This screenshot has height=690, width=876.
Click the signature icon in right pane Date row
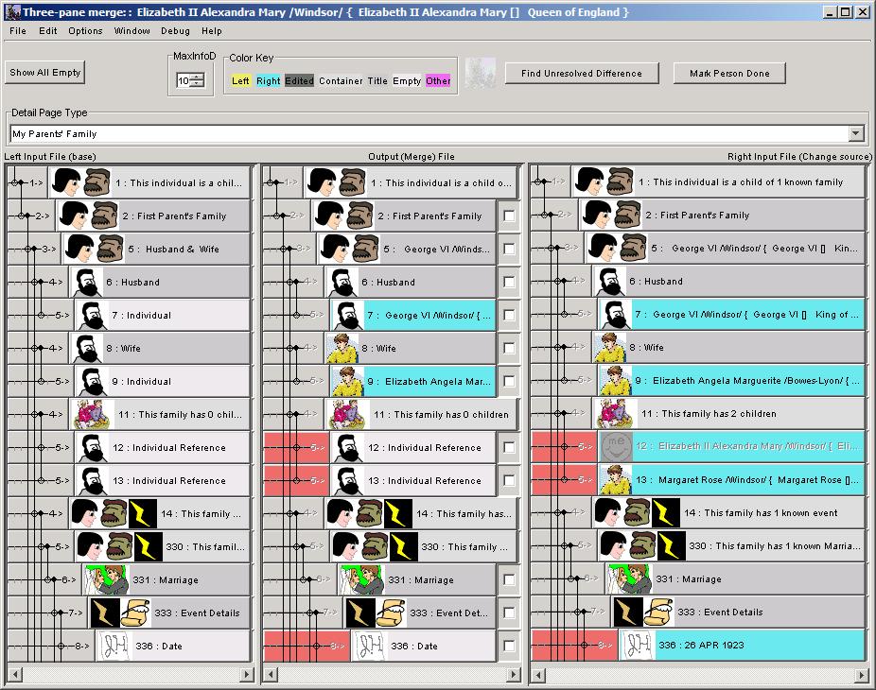[x=638, y=646]
